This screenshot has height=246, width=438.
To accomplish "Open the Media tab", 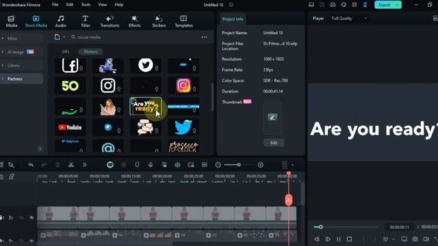I will pos(12,21).
